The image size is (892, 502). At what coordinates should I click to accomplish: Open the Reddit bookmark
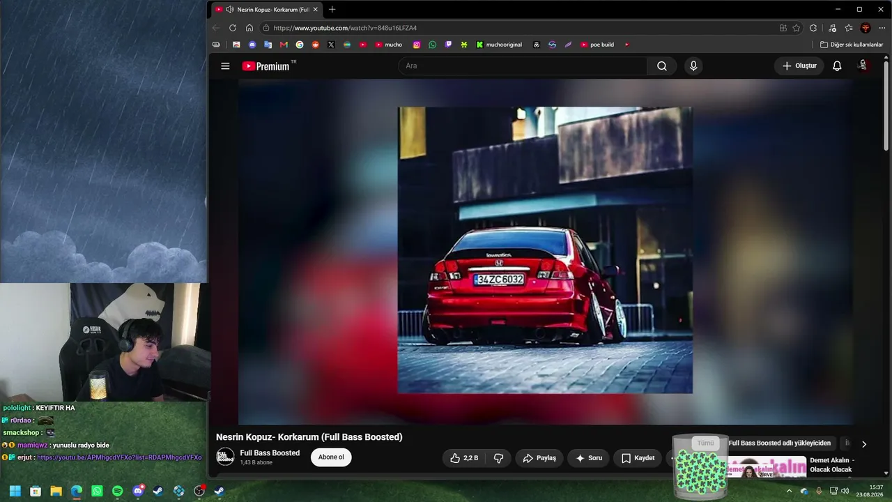click(x=316, y=45)
